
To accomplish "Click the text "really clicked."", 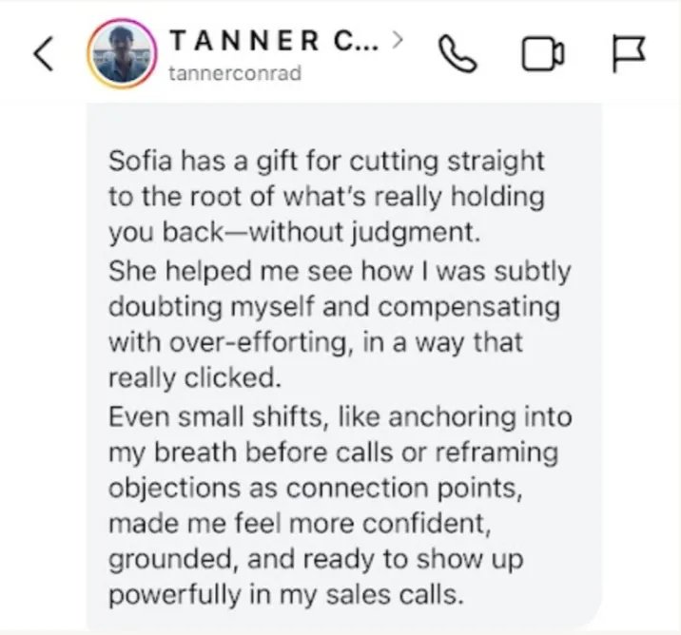I will [x=195, y=378].
